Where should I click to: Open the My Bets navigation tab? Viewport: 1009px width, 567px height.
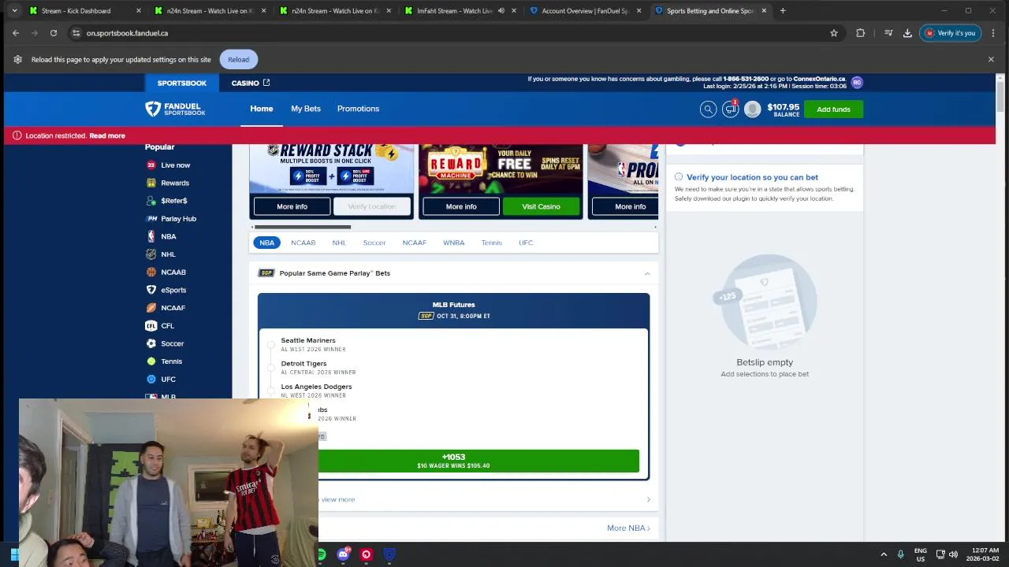(306, 109)
